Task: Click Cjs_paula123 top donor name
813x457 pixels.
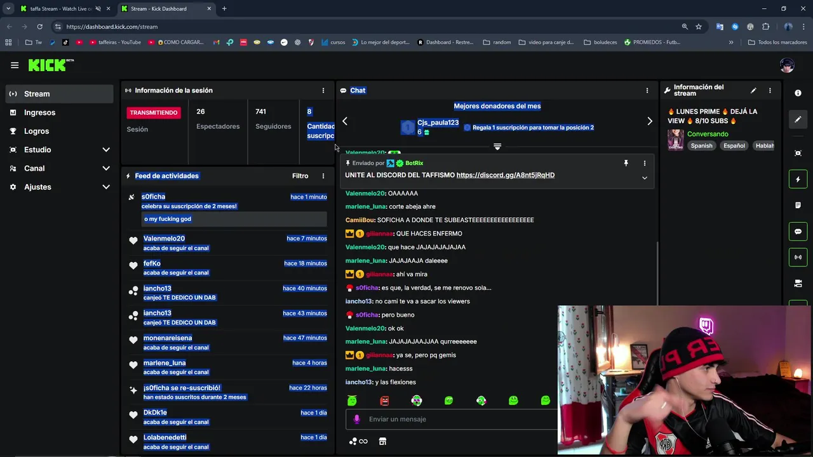Action: [x=438, y=123]
